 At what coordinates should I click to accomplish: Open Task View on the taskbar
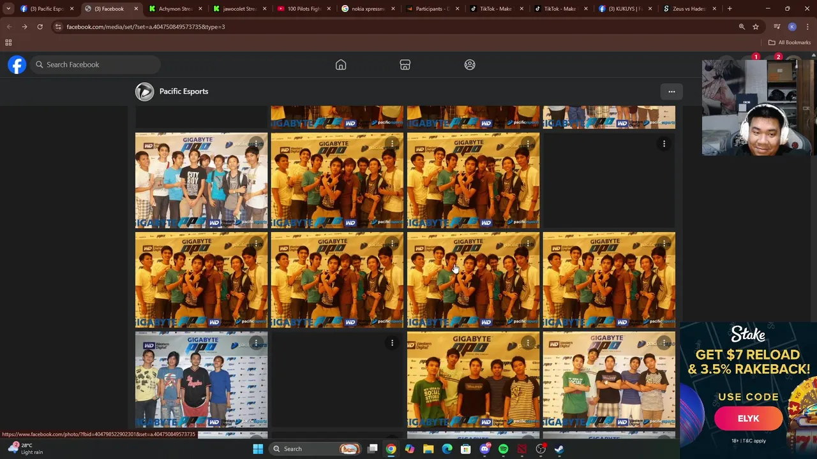point(373,449)
